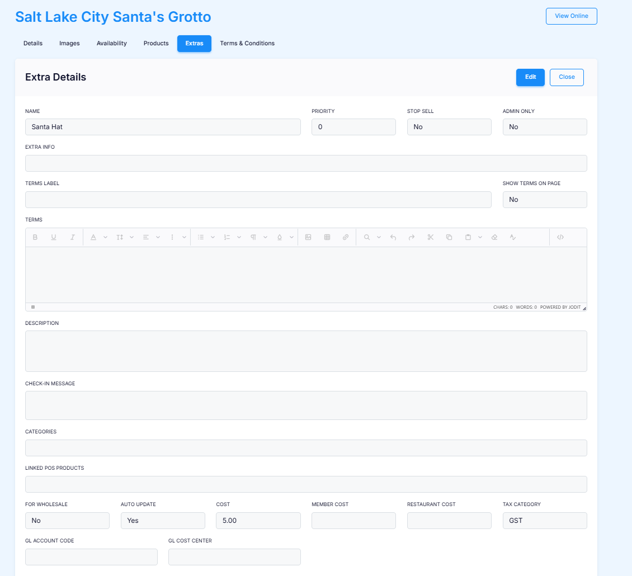Image resolution: width=632 pixels, height=576 pixels.
Task: Apply underline in the Terms editor
Action: click(54, 238)
